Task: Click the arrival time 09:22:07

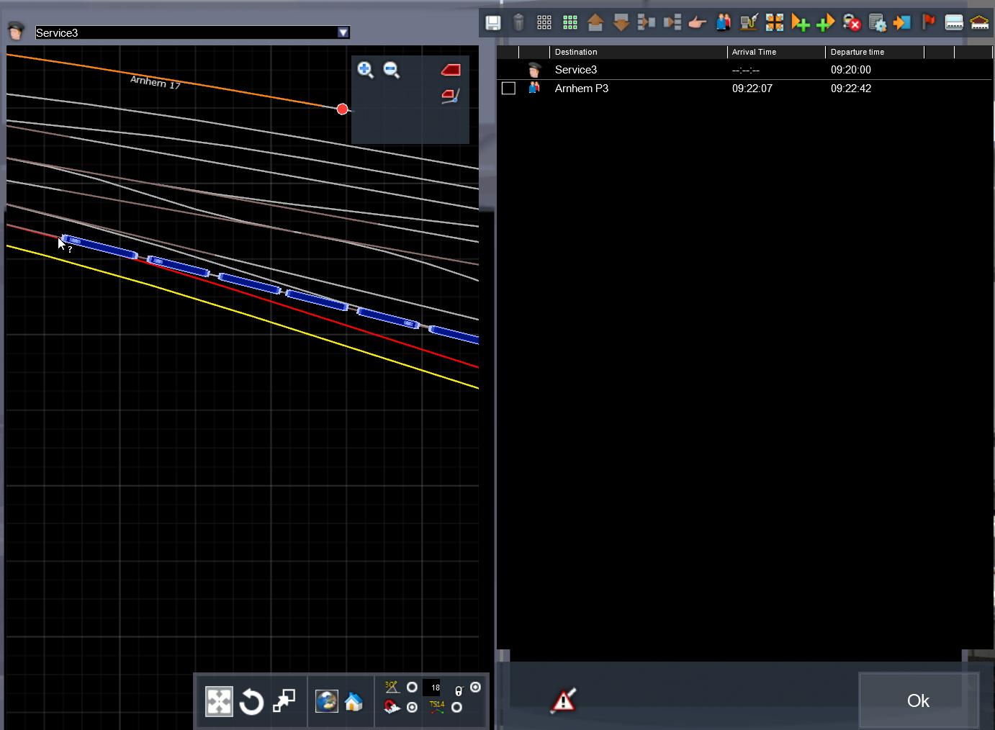Action: (x=752, y=89)
